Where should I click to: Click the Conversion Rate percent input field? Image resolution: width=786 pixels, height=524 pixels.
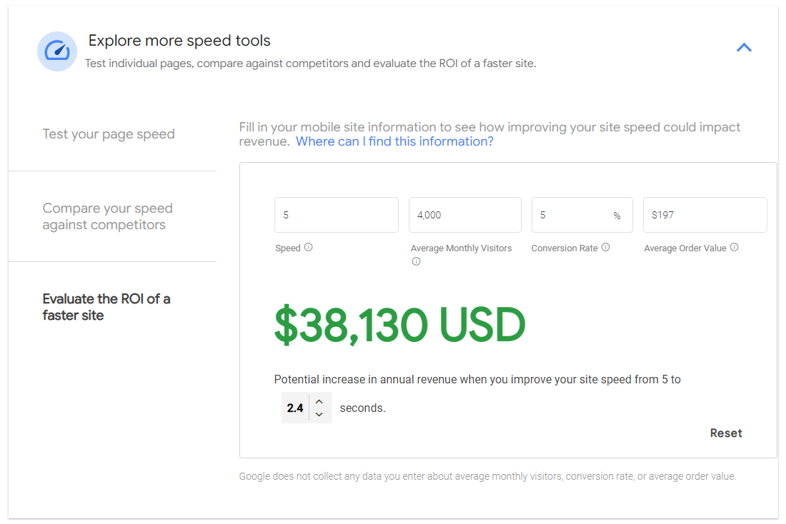point(582,215)
